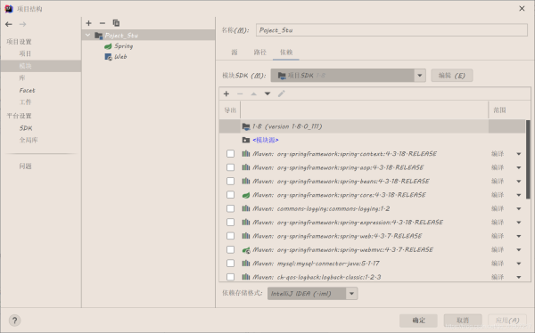
Task: Open scope dropdown for spring-aop
Action: 519,167
